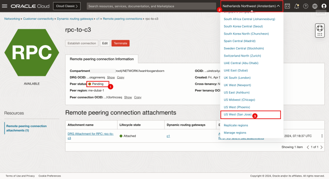Image resolution: width=329 pixels, height=179 pixels.
Task: Open the attachment row actions menu
Action: coord(322,136)
